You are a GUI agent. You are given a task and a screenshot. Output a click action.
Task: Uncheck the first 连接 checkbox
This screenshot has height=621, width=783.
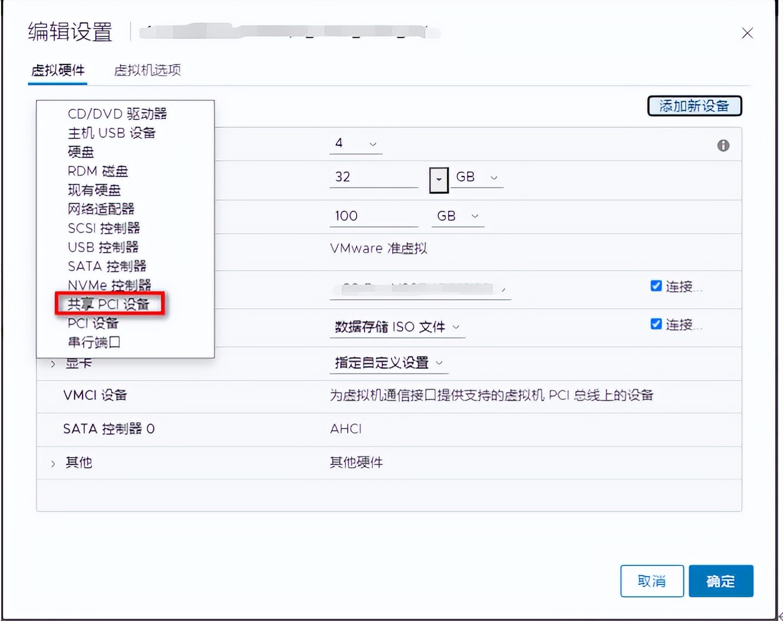pos(655,286)
